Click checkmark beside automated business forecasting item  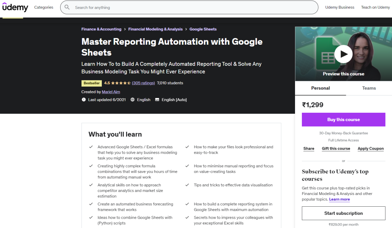coord(91,204)
